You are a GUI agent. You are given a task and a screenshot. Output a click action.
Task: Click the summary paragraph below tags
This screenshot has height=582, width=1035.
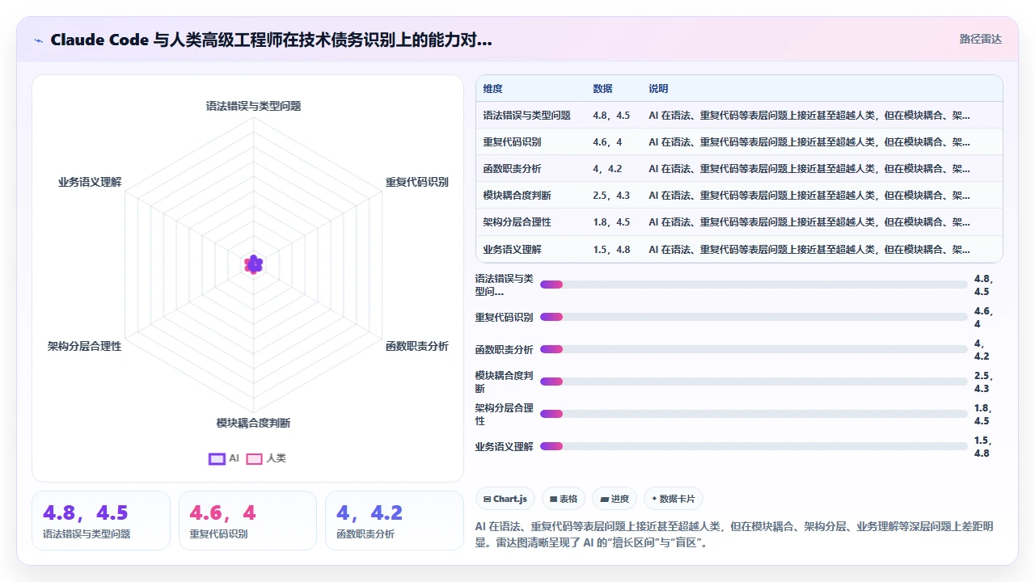point(734,534)
